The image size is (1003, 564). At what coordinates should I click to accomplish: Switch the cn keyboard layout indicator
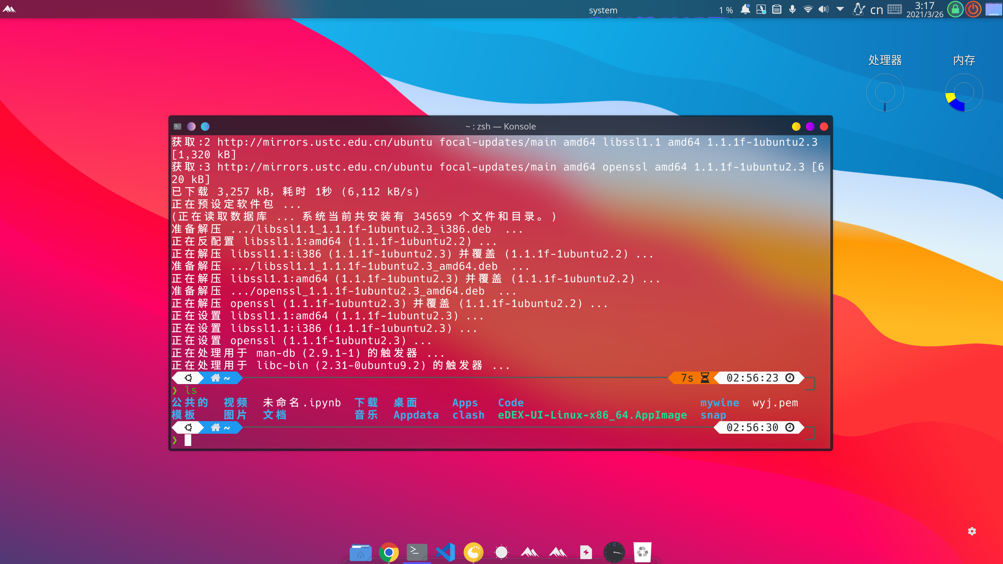[x=877, y=10]
